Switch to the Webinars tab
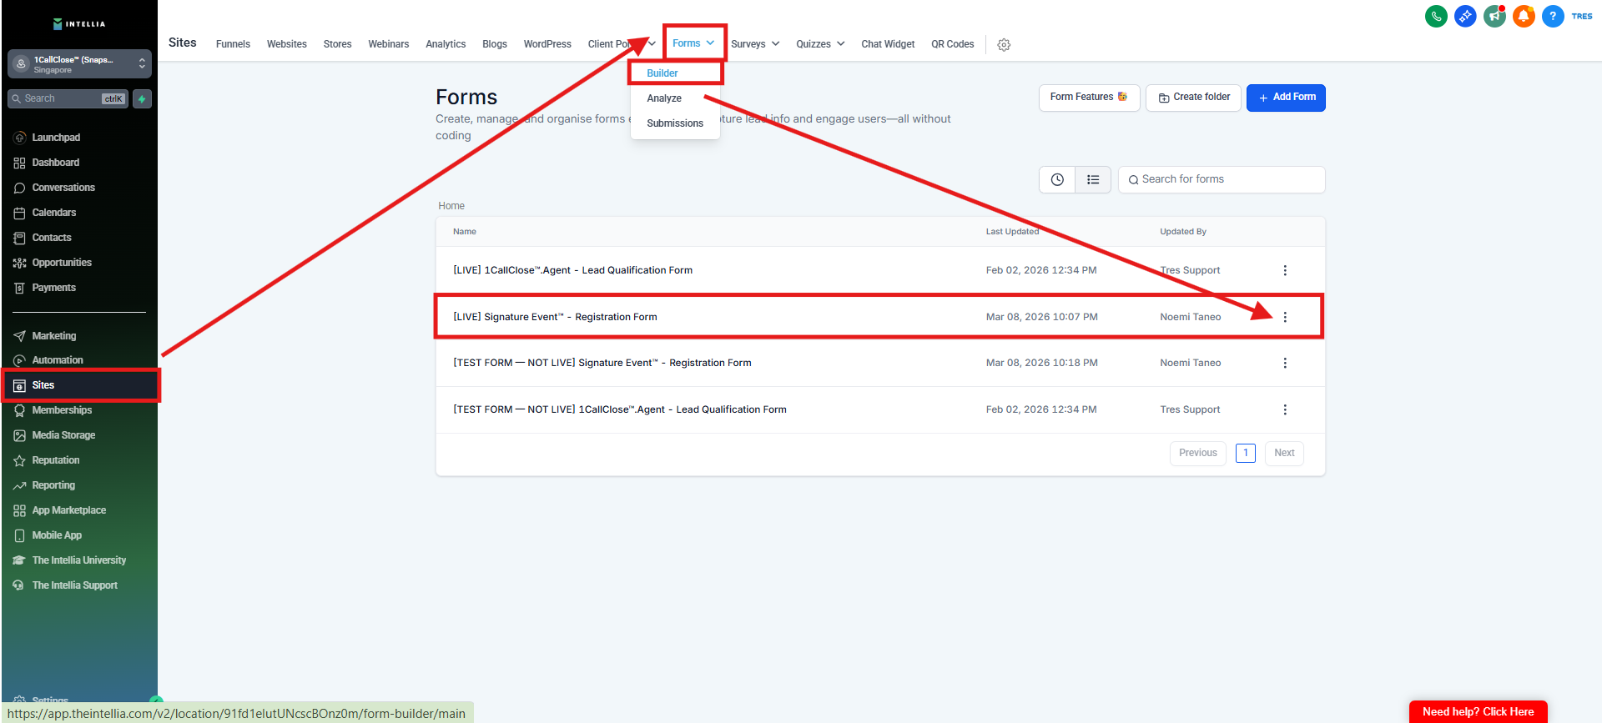 [389, 44]
